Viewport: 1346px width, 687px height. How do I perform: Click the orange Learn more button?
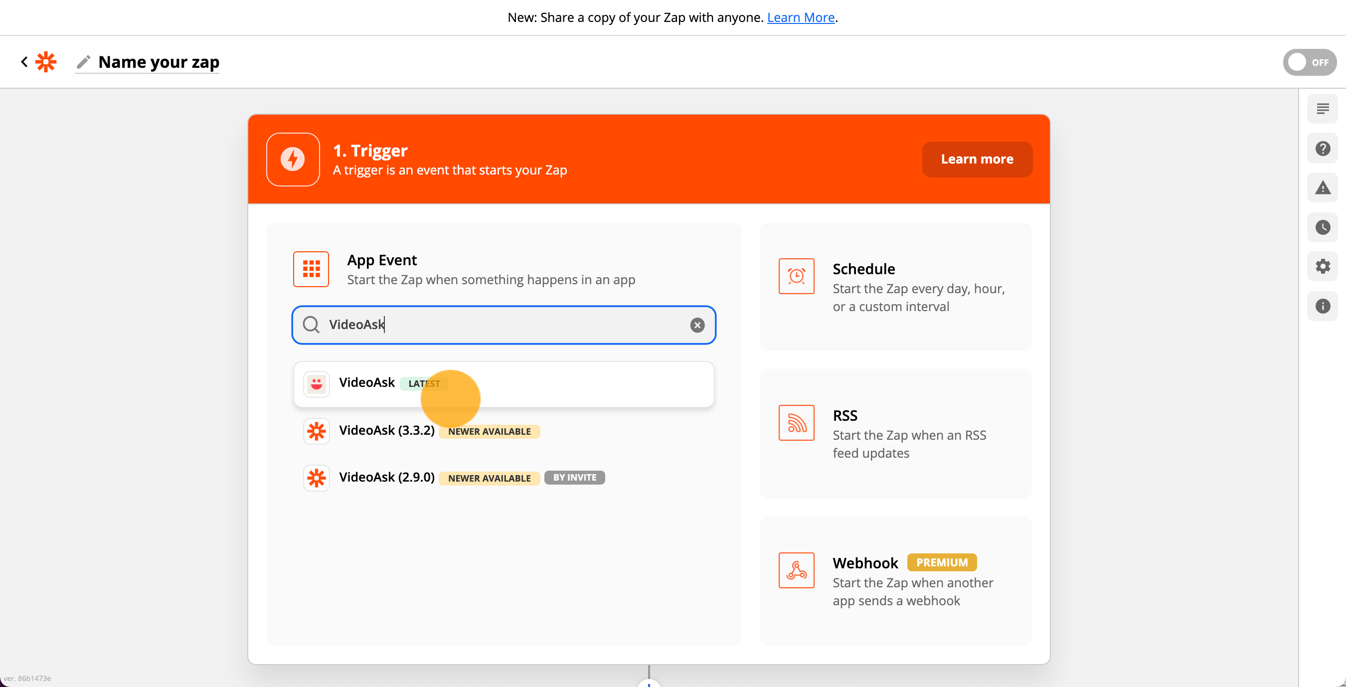(977, 159)
